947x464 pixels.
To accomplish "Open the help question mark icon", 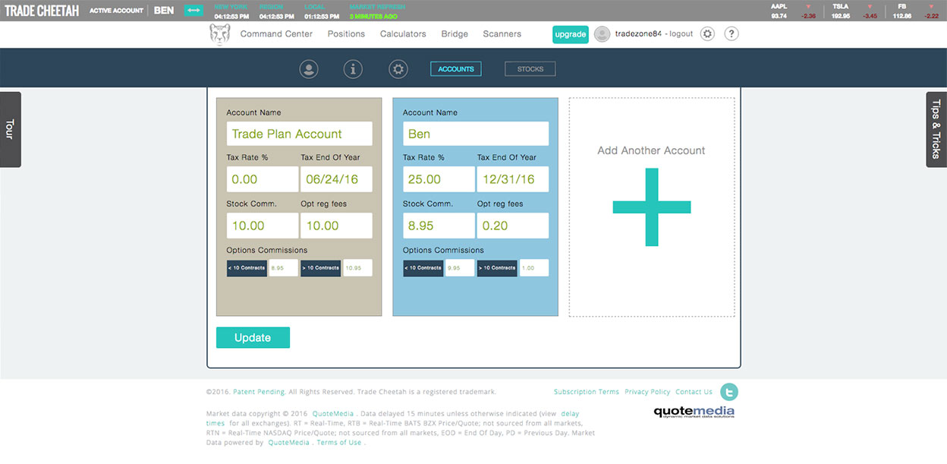I will 731,34.
